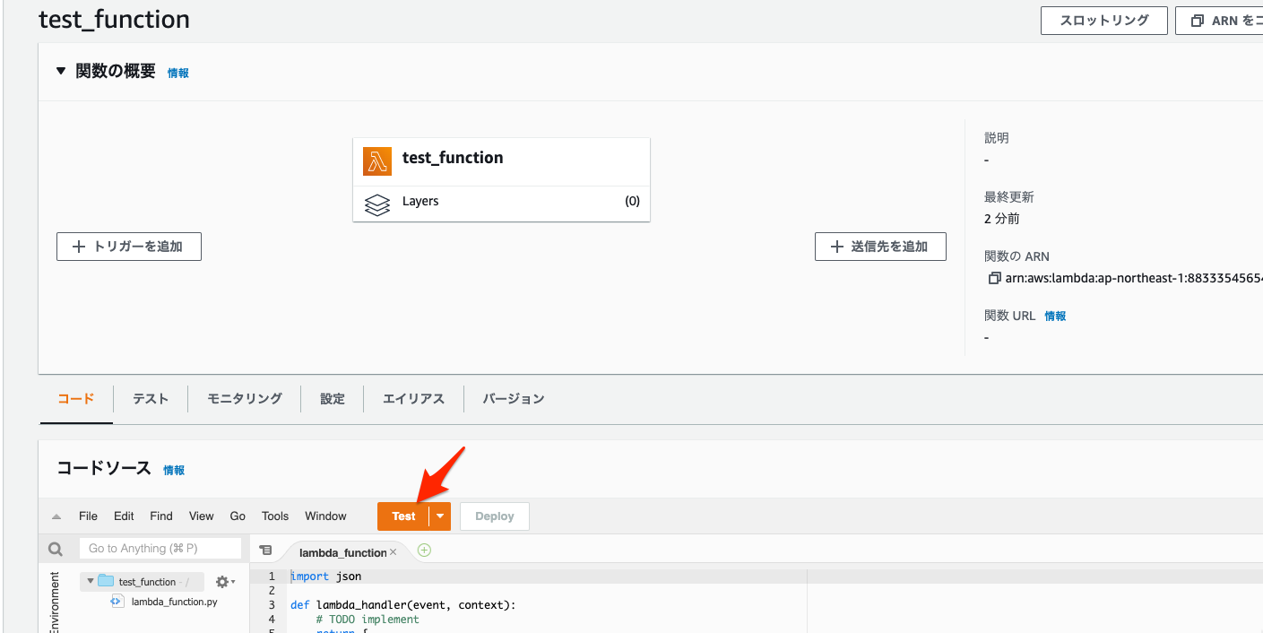
Task: Open the gear settings icon beside test_function folder
Action: click(x=221, y=581)
